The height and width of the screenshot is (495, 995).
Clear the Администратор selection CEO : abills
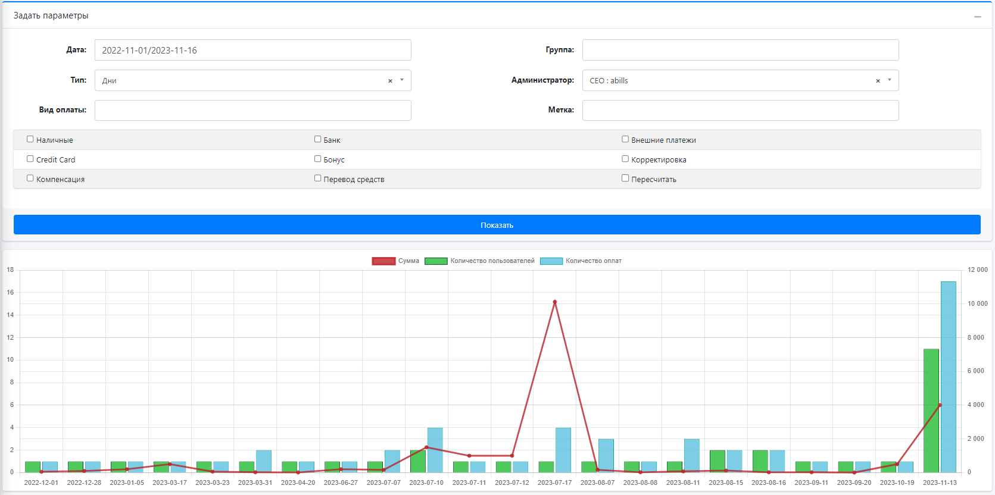coord(878,81)
